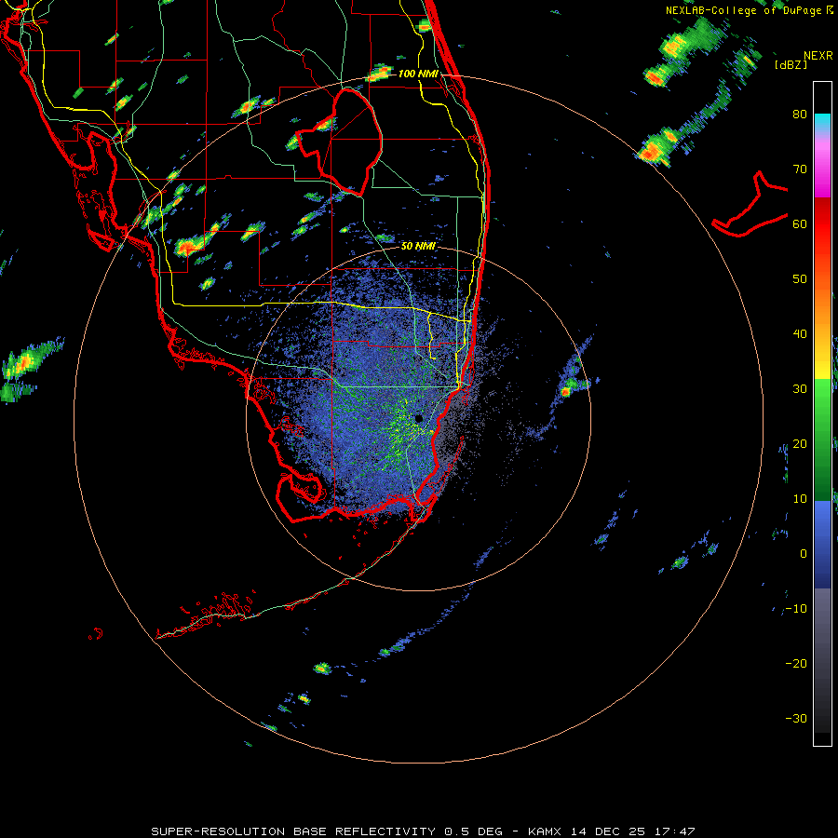Screen dimensions: 838x838
Task: Click the [dBZ] units label
Action: pos(791,64)
